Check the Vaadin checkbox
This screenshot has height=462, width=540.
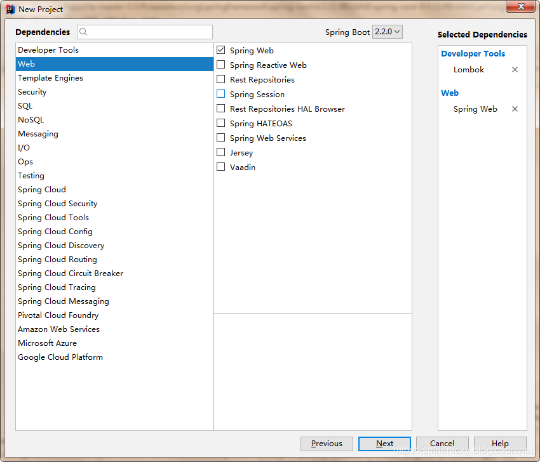(220, 167)
